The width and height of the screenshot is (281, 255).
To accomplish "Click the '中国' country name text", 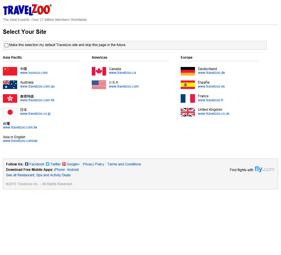I will (x=24, y=69).
